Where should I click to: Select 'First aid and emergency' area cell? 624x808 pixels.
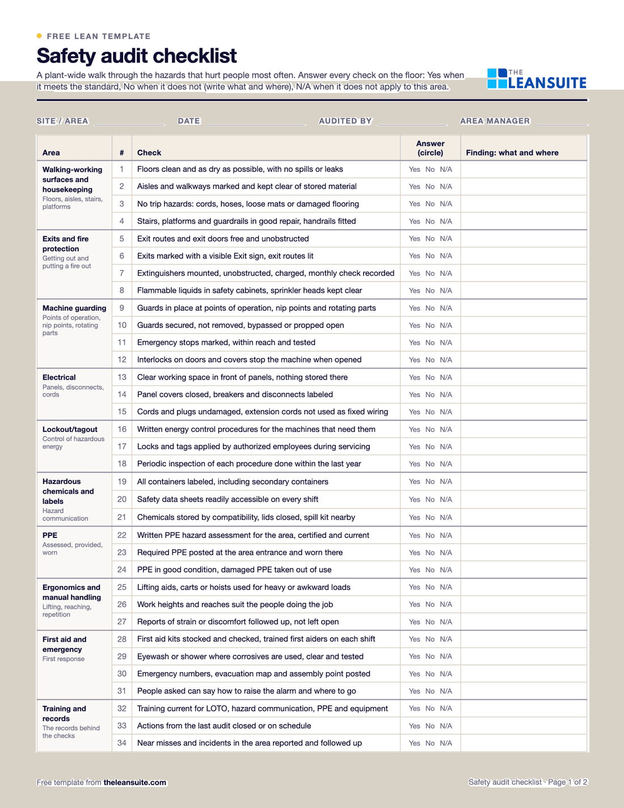tap(74, 665)
